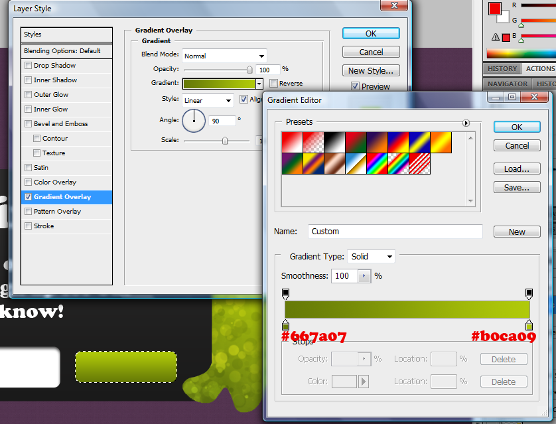Enable the Inner Shadow style checkbox
Image resolution: width=556 pixels, height=424 pixels.
(x=29, y=80)
